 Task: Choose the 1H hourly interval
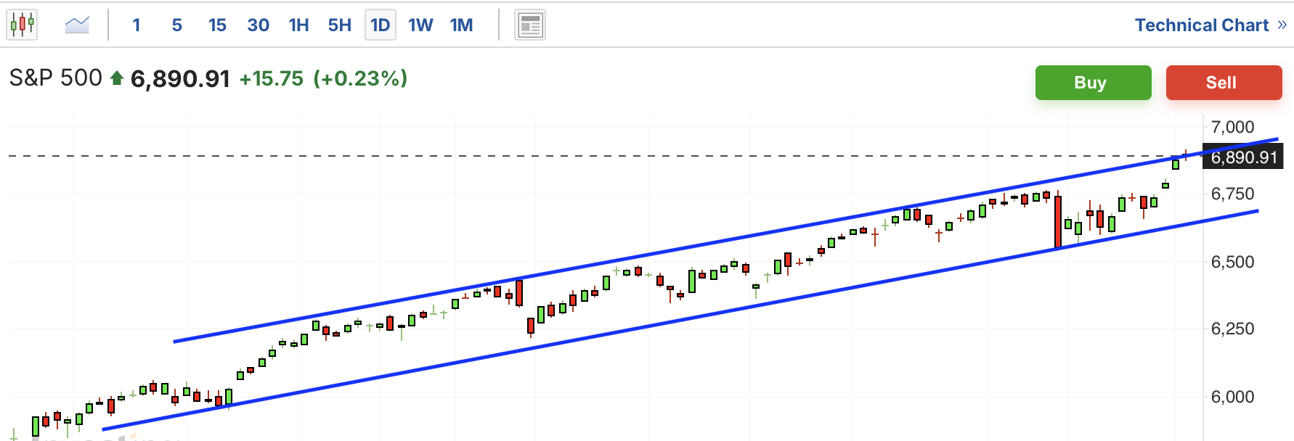[x=299, y=25]
